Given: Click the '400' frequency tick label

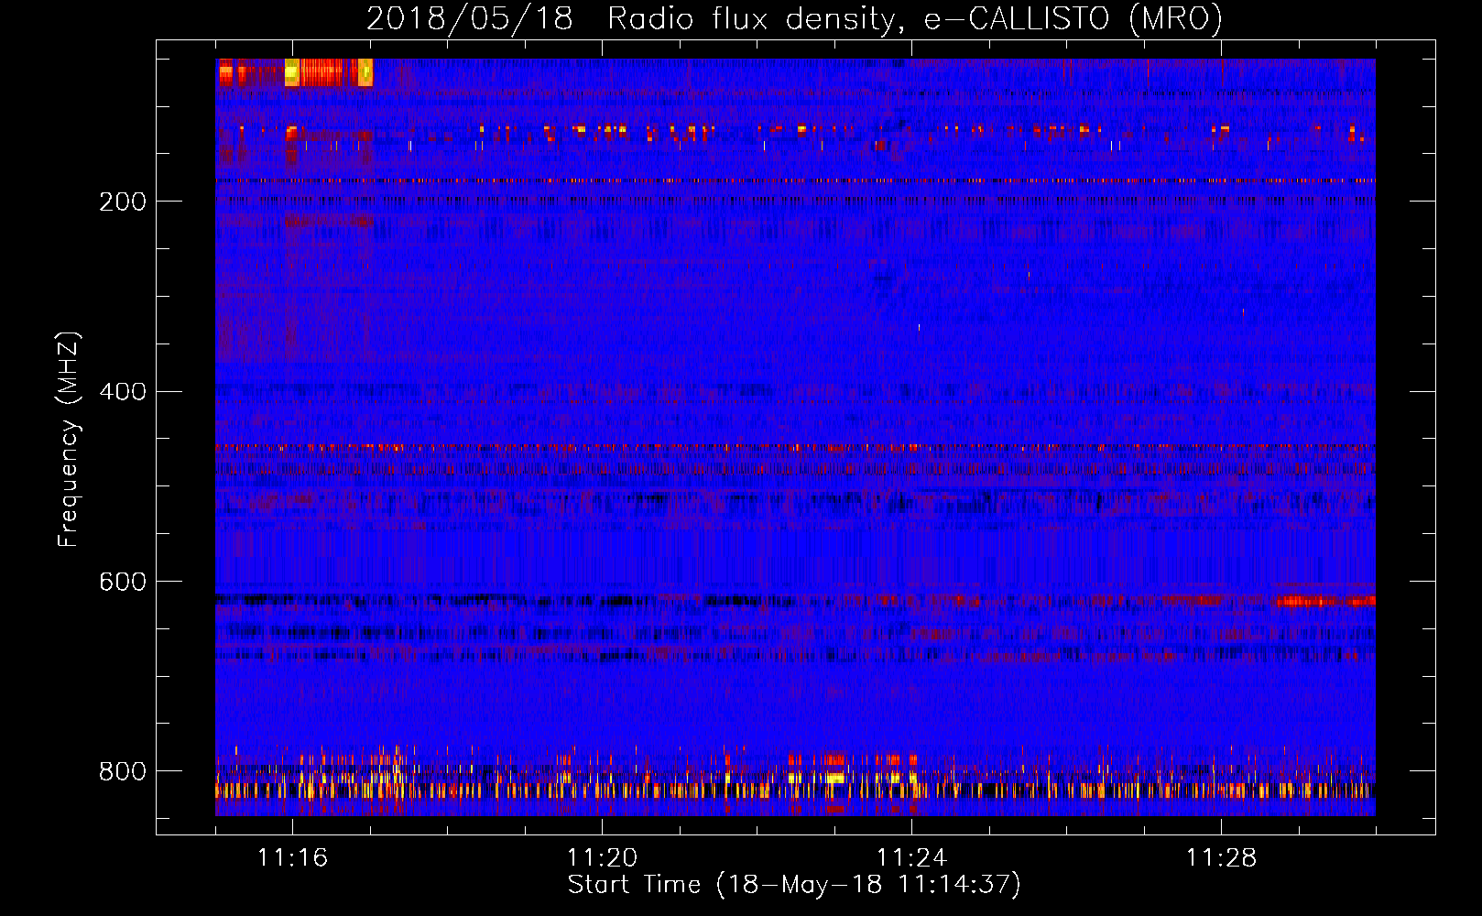Looking at the screenshot, I should (123, 392).
